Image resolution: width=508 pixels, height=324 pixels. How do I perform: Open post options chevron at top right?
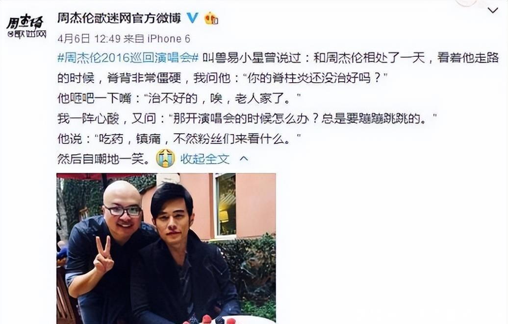tap(492, 10)
